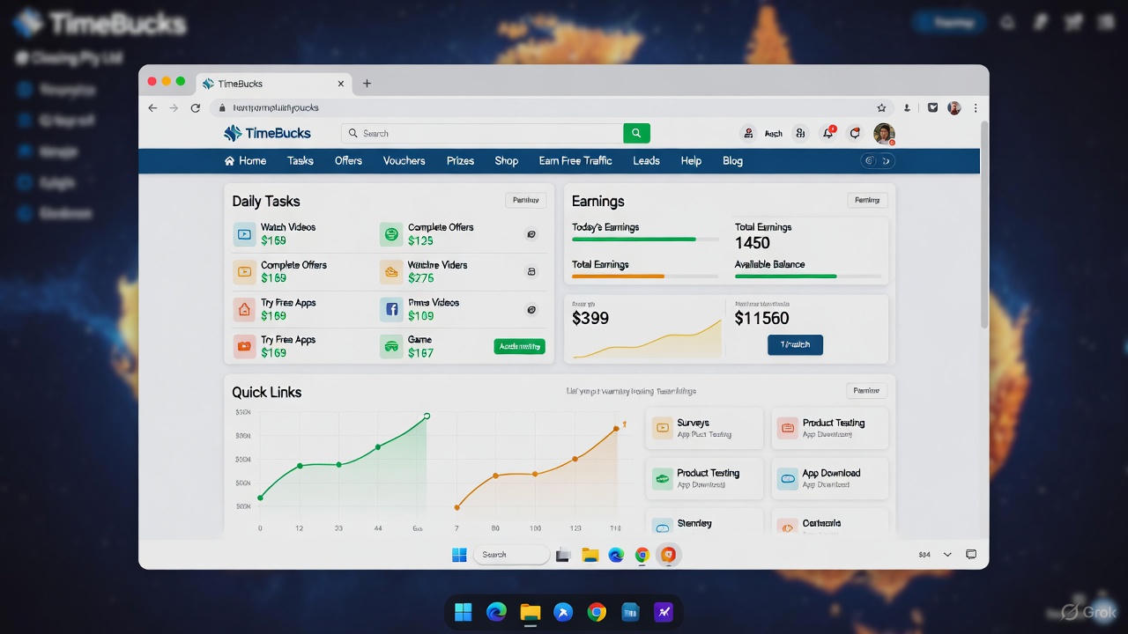Go to the Offers menu item
The width and height of the screenshot is (1128, 634).
348,161
